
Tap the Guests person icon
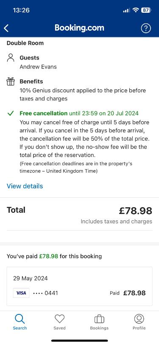coord(11,58)
